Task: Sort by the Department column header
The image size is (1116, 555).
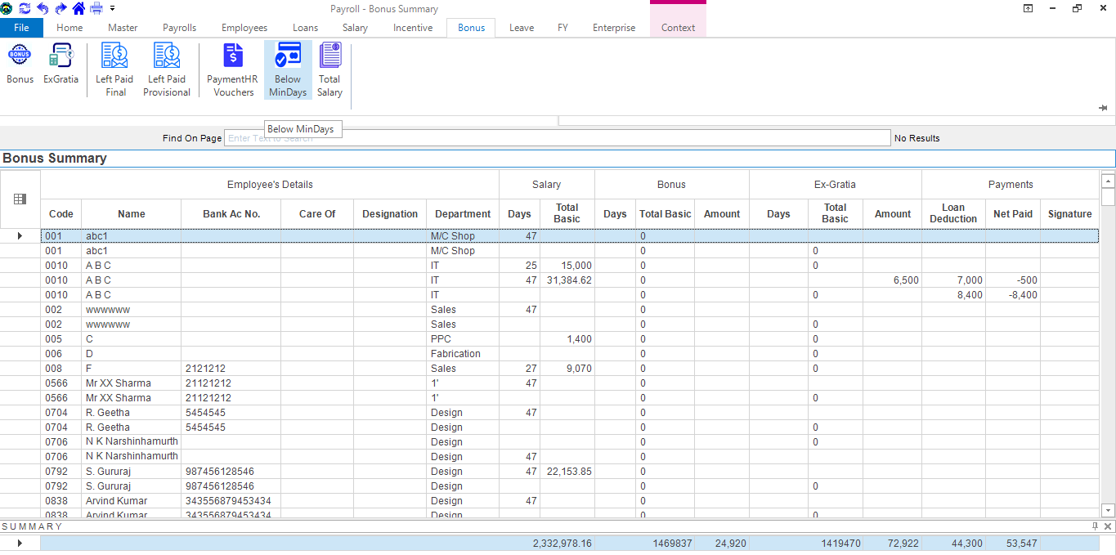Action: [463, 214]
